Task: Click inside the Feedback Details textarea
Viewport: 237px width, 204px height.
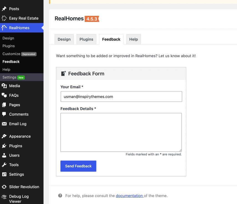Action: coord(121,132)
